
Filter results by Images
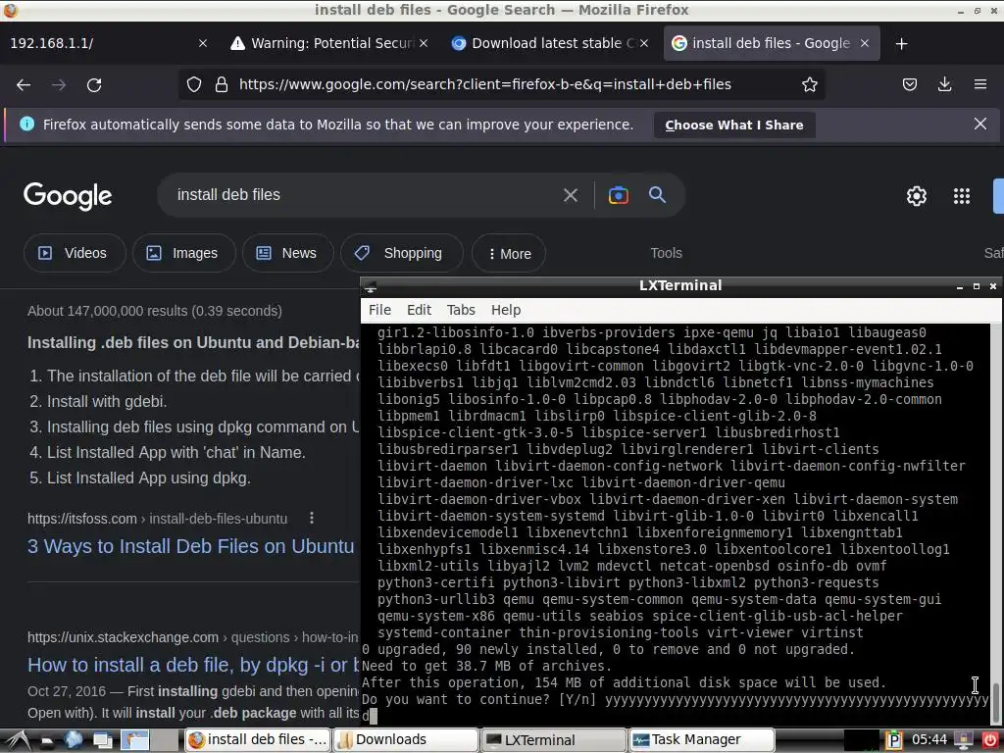pos(184,254)
